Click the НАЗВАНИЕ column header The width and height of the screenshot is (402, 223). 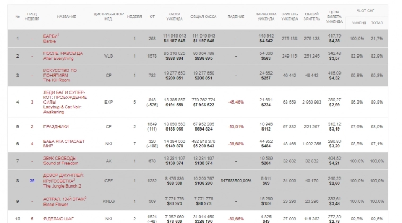pos(66,16)
